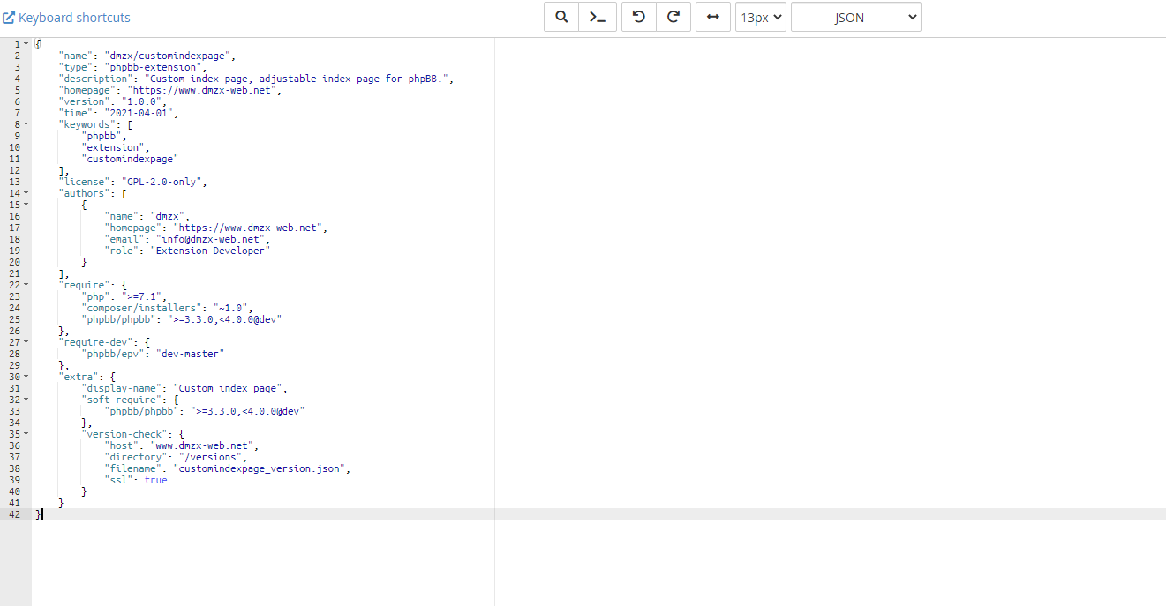Open the search (magnifying glass) tool
This screenshot has height=606, width=1166.
coord(561,17)
